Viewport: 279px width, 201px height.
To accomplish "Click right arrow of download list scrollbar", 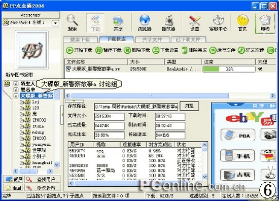I will (272, 96).
